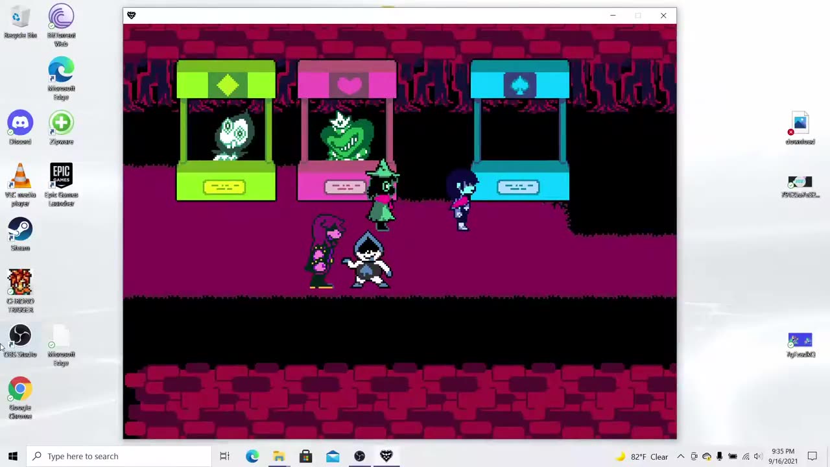
Task: Open the VLC media player shortcut
Action: point(20,185)
